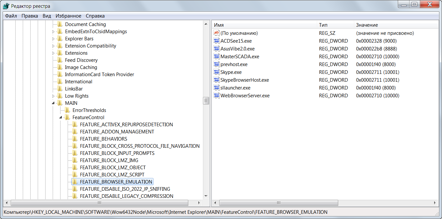Image resolution: width=442 pixels, height=219 pixels.
Task: Click the sllauncher.exe DWORD value icon
Action: (217, 88)
